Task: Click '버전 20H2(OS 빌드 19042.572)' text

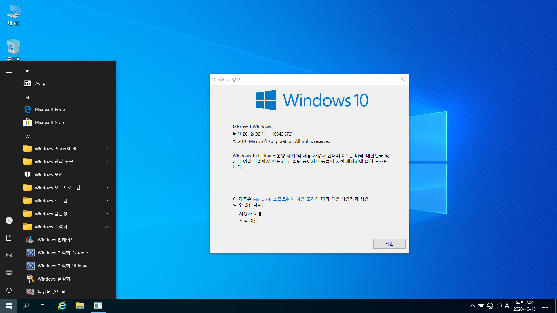Action: point(263,134)
